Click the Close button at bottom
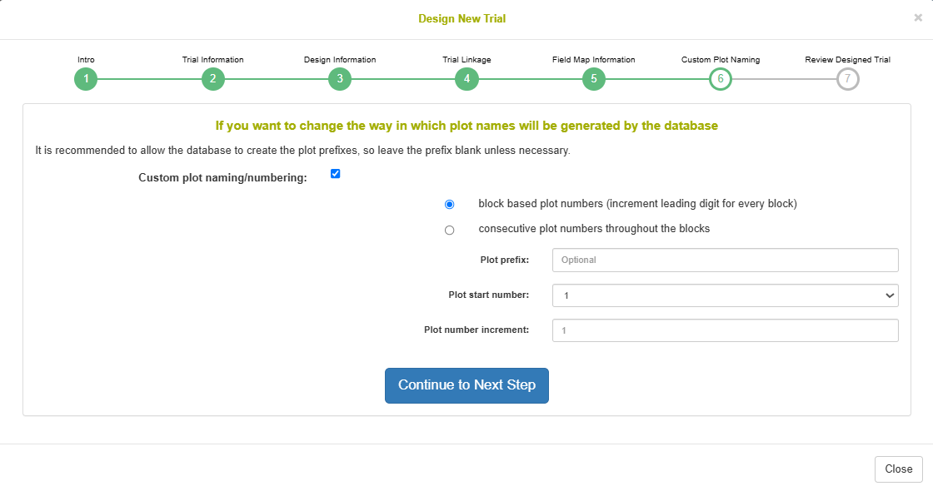The image size is (933, 491). (x=899, y=469)
